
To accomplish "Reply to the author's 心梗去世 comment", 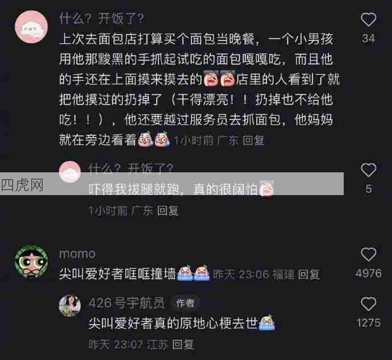I will tap(184, 345).
